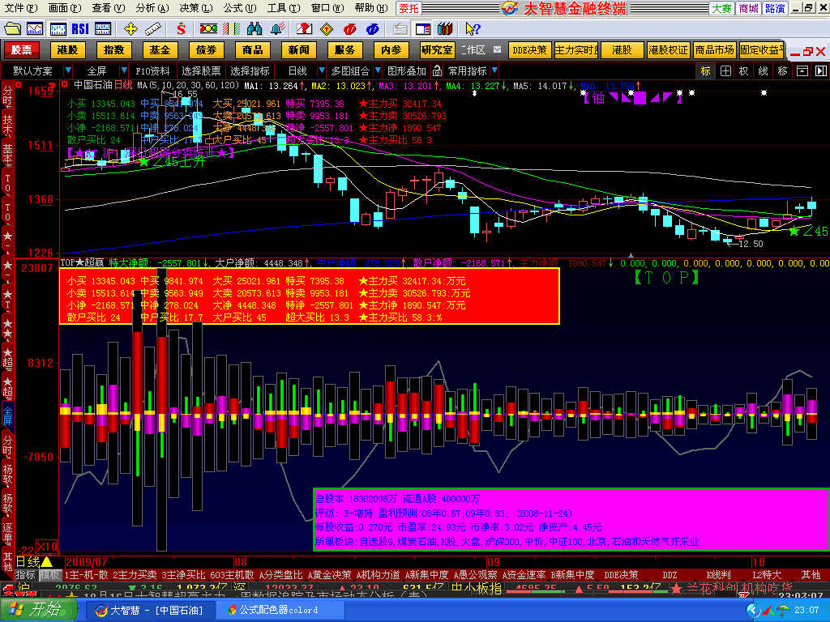Click the skip-to-end icon on chart bar
This screenshot has width=830, height=622.
point(821,71)
